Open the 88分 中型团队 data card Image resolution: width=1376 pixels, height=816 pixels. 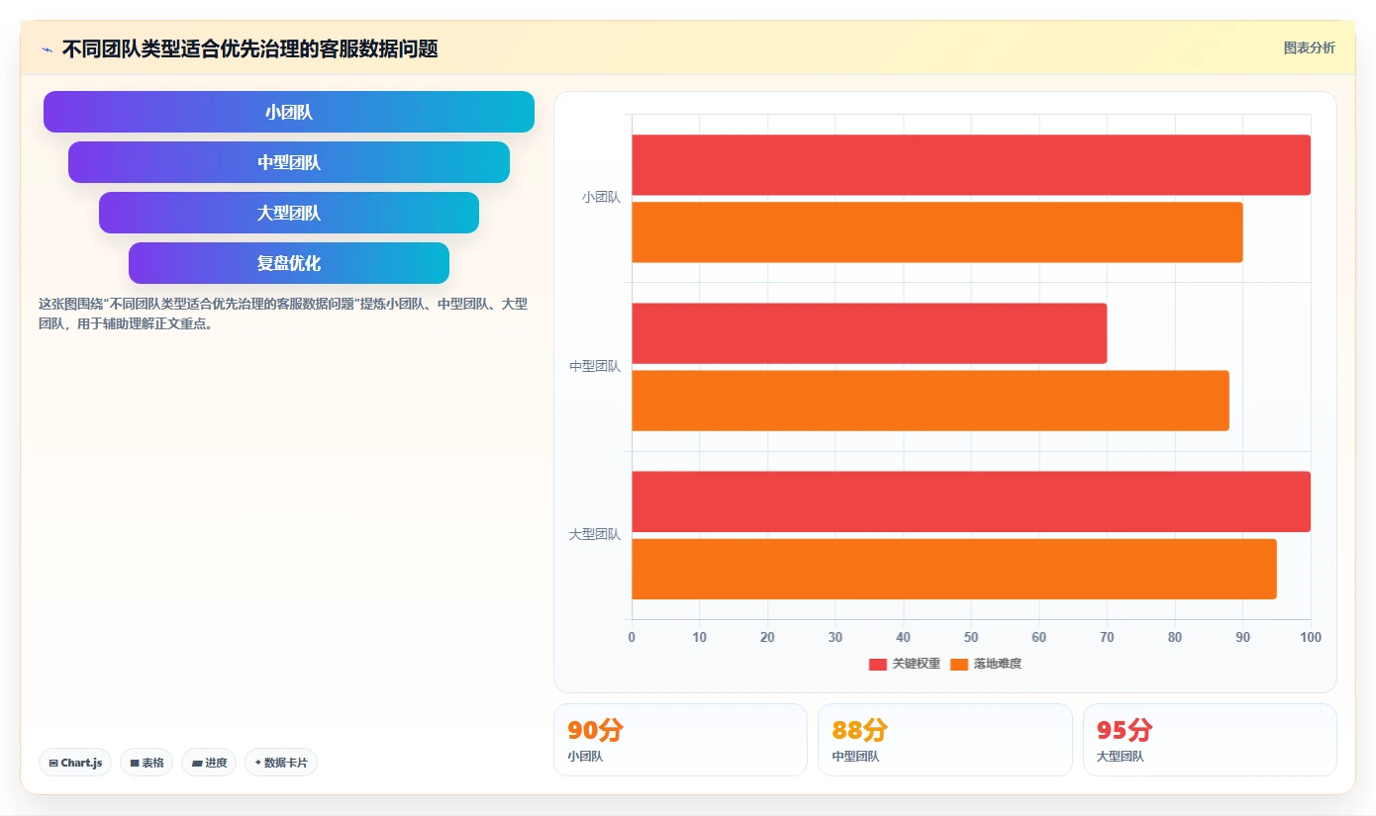[945, 740]
